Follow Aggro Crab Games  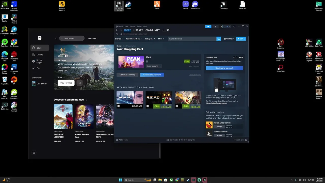click(219, 127)
